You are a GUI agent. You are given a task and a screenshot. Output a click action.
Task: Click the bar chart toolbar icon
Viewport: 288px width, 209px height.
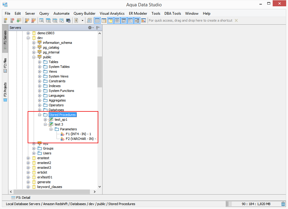click(144, 20)
